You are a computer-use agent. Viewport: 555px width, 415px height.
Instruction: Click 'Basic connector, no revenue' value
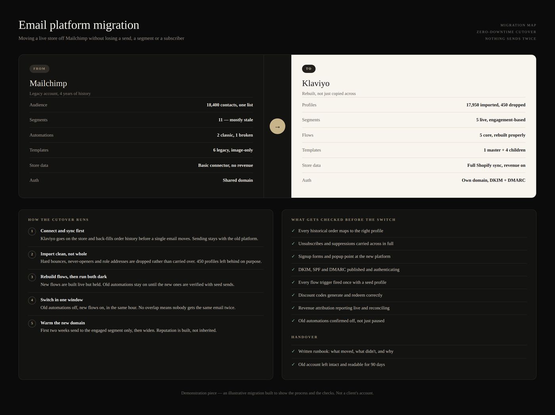[226, 165]
